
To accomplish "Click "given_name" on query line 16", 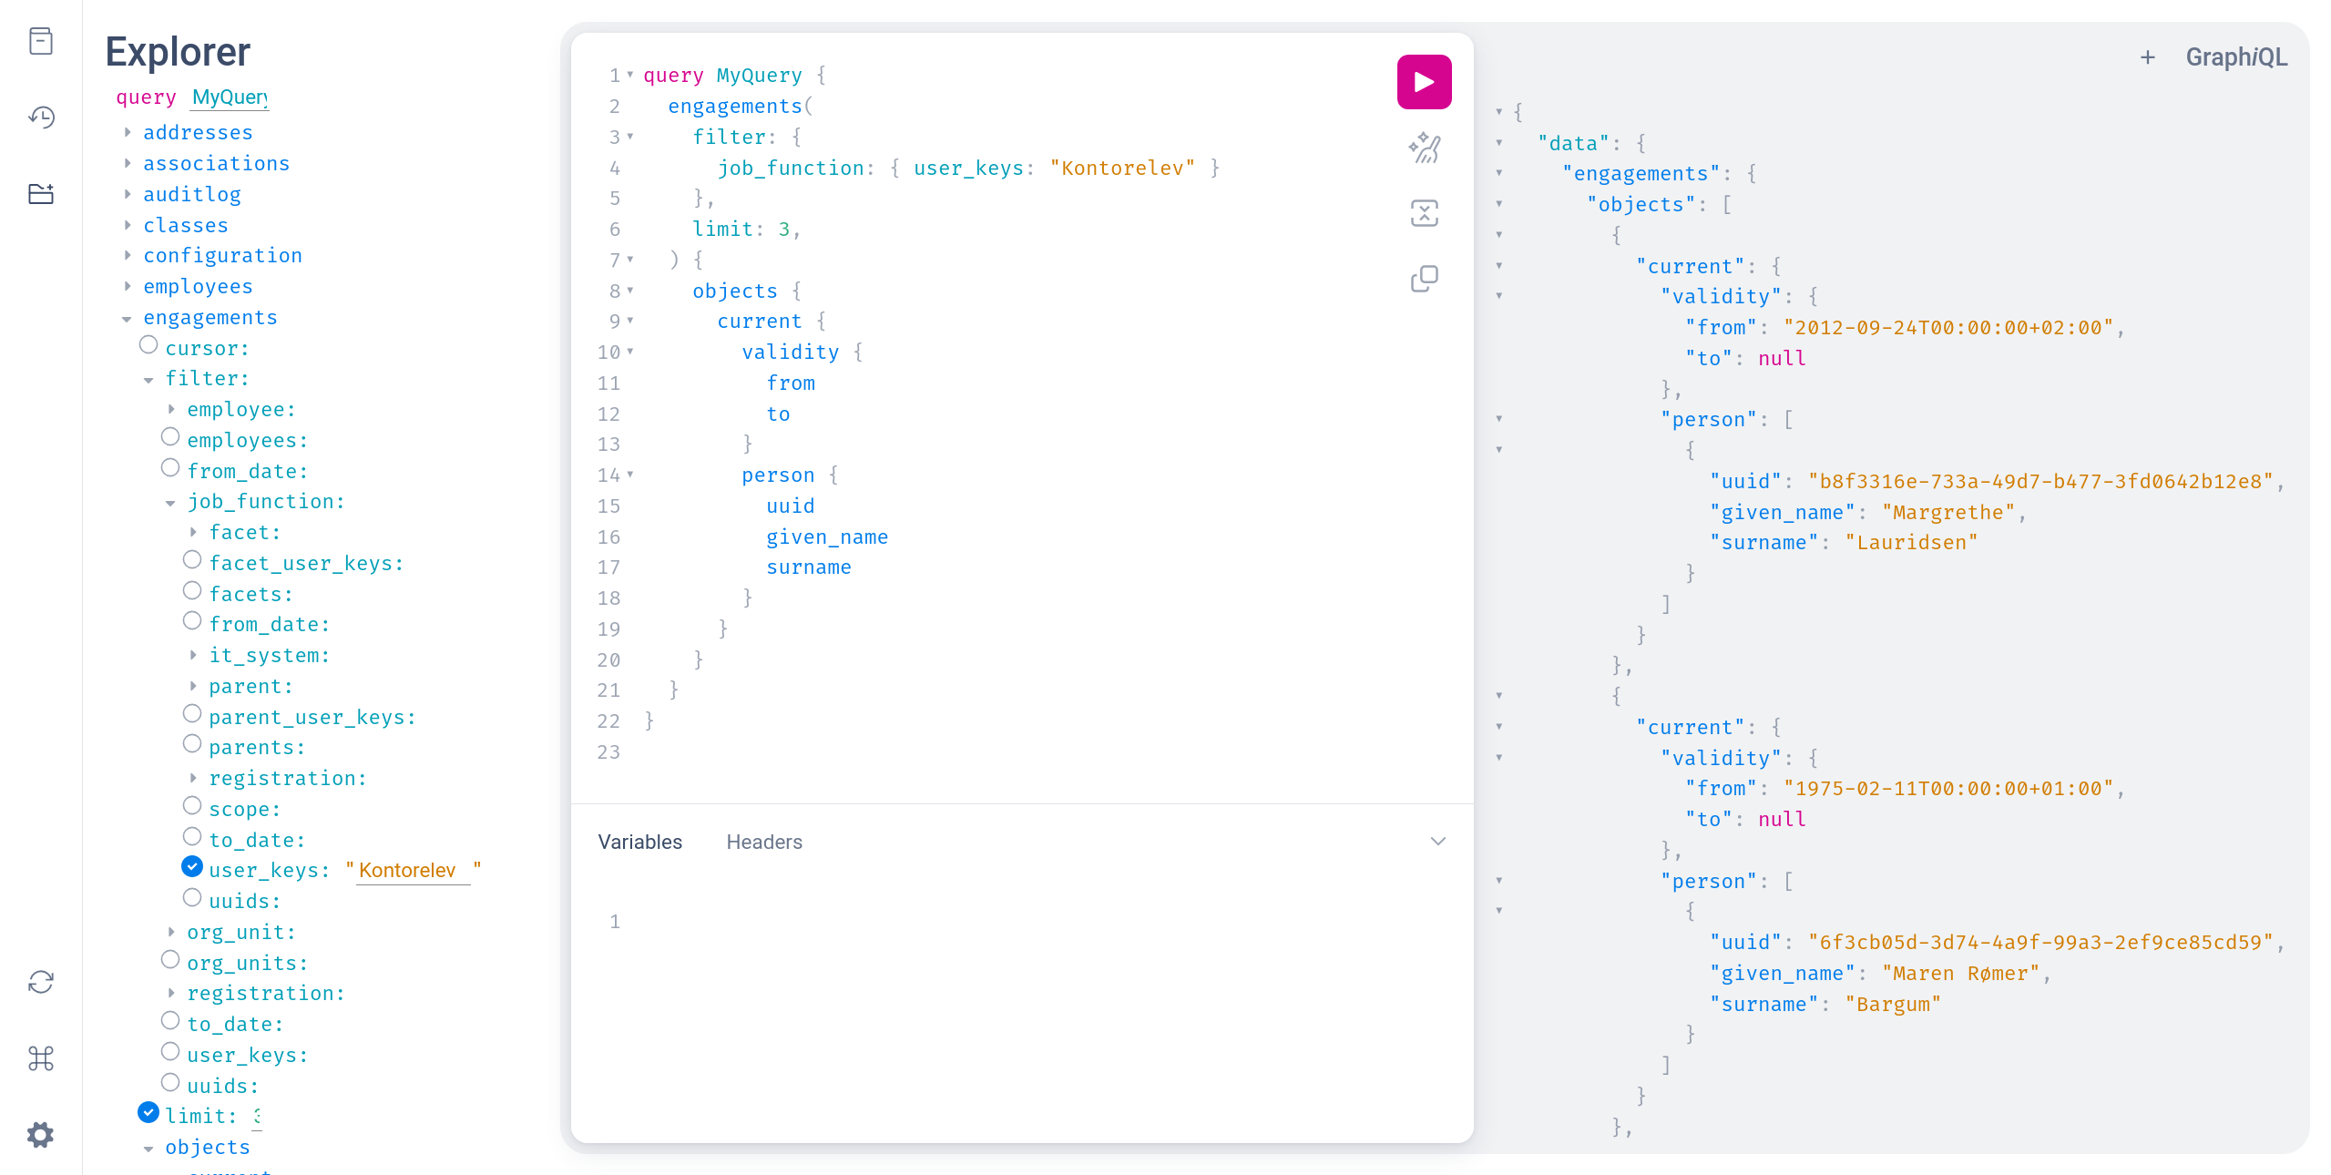I will click(826, 537).
